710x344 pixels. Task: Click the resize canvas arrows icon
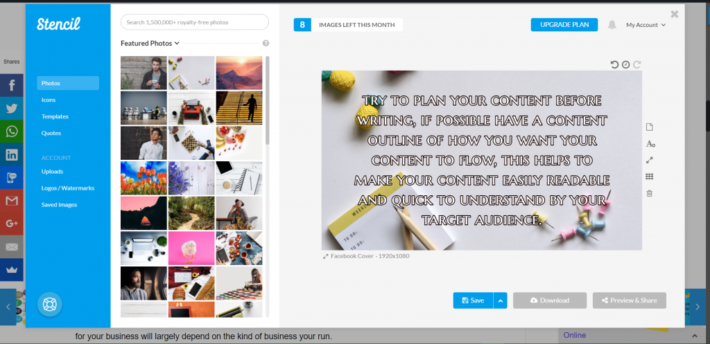click(x=650, y=160)
